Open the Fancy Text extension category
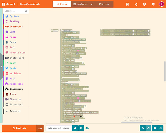The width and height of the screenshot is (166, 133). tap(16, 84)
